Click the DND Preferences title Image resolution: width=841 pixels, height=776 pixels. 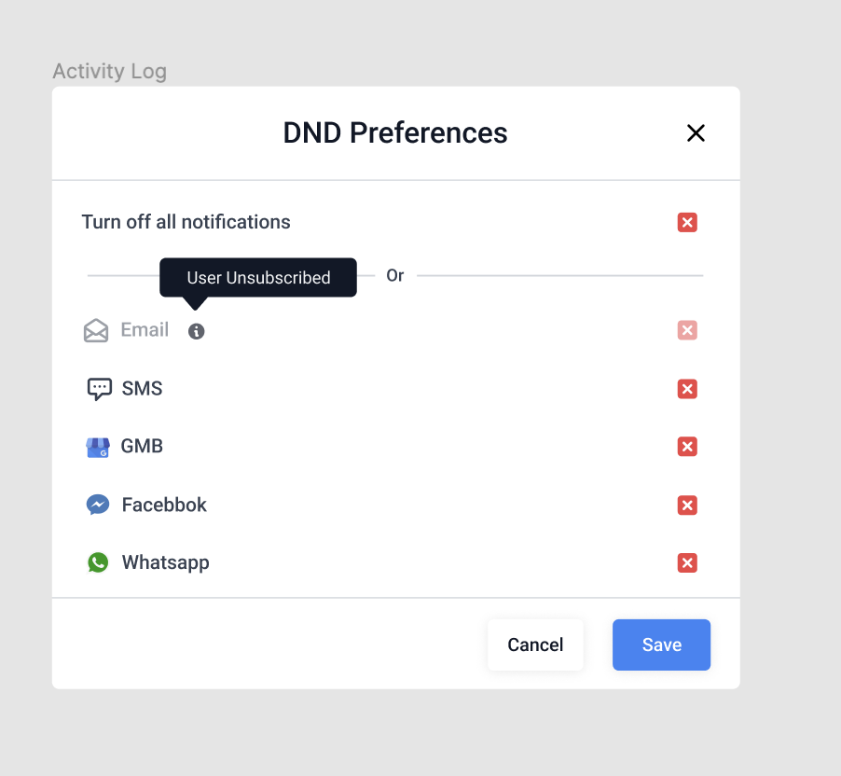pyautogui.click(x=395, y=133)
